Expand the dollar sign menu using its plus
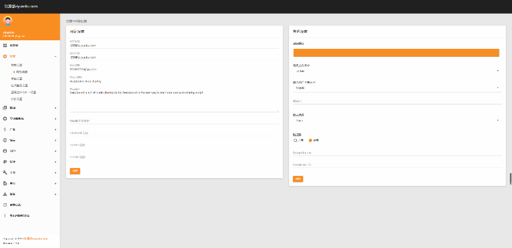Screen dimensions: 512x248 click(x=55, y=129)
